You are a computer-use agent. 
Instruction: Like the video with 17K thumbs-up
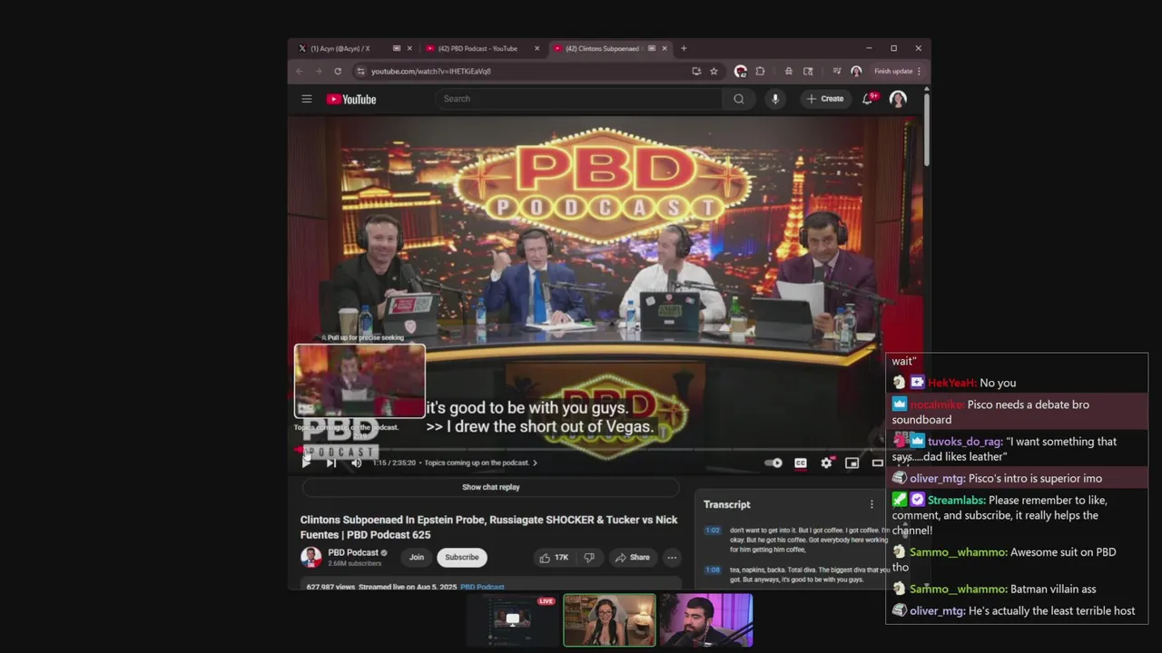pos(554,557)
